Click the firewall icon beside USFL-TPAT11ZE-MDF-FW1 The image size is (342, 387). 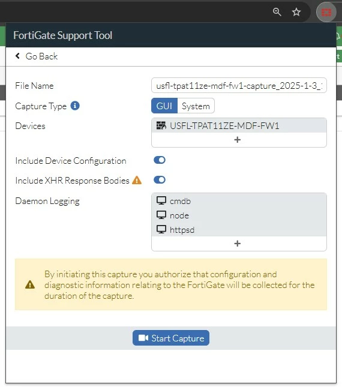161,125
